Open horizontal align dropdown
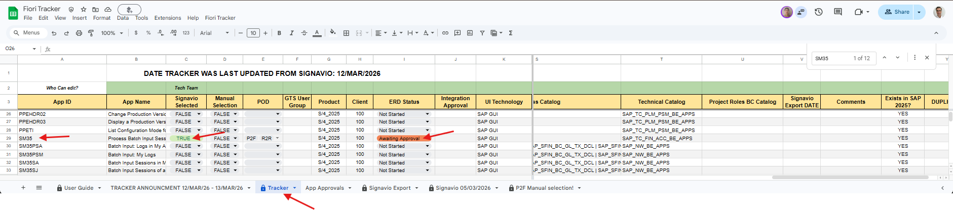Viewport: 953px width, 210px height. [381, 33]
